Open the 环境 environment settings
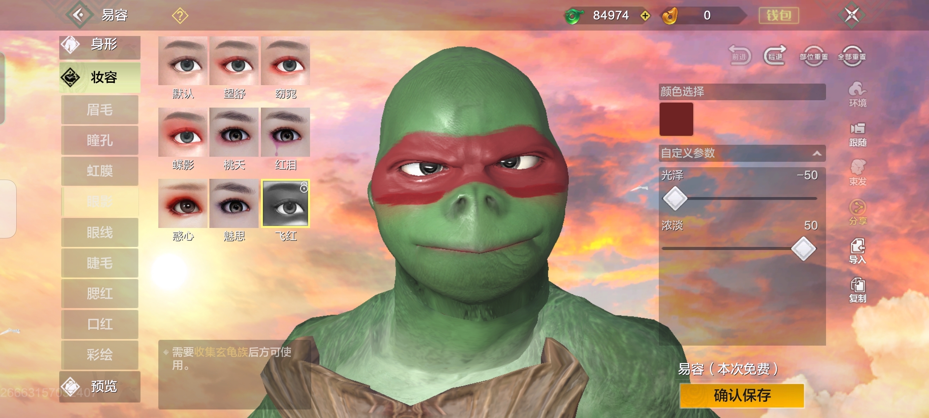 tap(857, 94)
